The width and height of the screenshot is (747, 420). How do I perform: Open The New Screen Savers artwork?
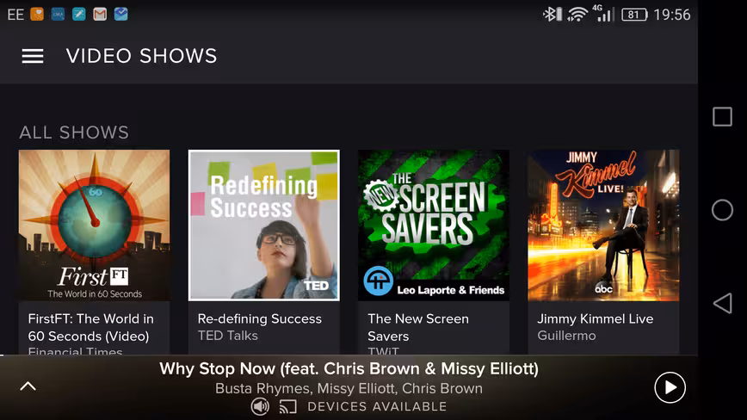[434, 225]
